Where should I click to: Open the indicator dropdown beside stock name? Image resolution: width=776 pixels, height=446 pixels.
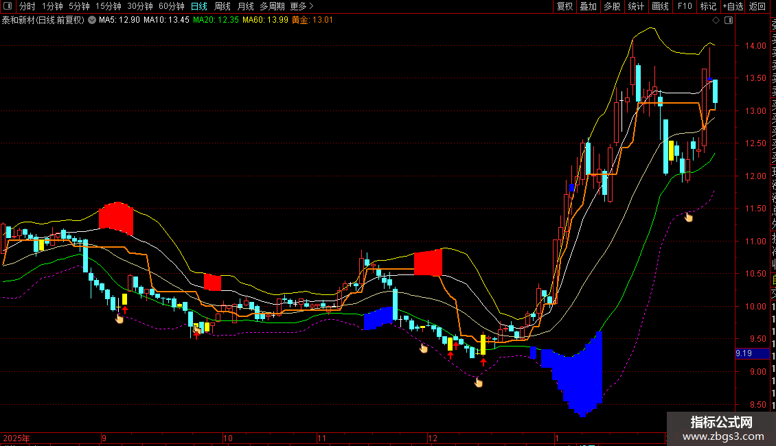pos(92,21)
